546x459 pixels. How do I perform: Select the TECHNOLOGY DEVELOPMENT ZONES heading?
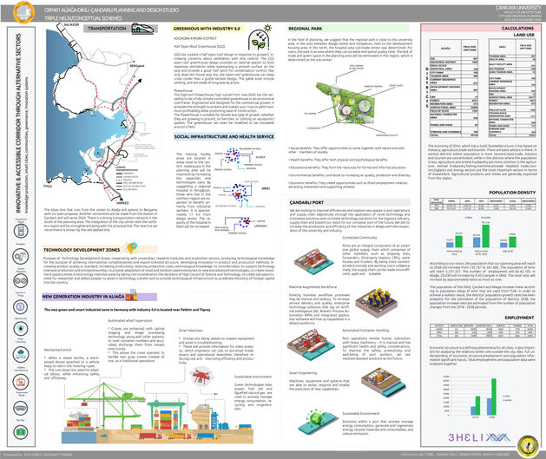point(82,250)
